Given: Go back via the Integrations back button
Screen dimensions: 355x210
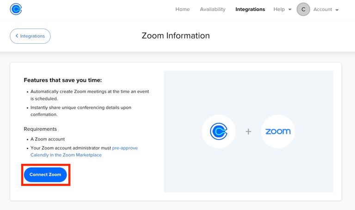Looking at the screenshot, I should coord(30,36).
